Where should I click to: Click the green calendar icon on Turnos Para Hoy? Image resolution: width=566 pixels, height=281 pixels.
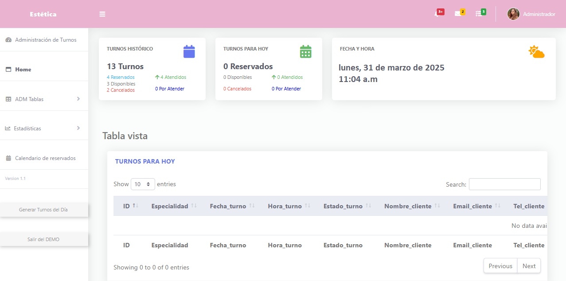click(x=306, y=51)
